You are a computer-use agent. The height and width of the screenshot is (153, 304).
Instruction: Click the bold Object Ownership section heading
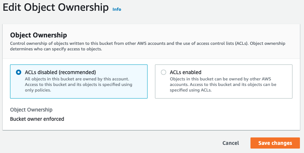pos(38,35)
